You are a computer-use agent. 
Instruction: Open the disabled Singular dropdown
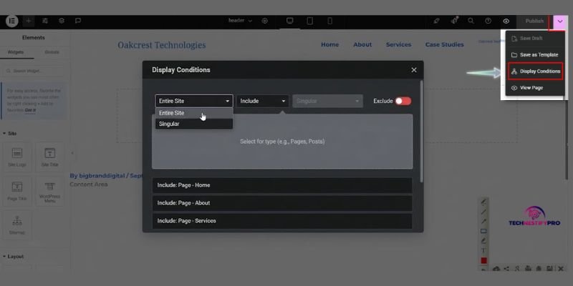tap(327, 101)
